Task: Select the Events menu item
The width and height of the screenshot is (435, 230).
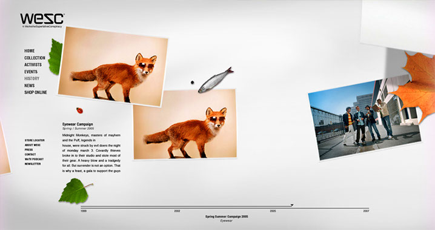Action: [31, 72]
